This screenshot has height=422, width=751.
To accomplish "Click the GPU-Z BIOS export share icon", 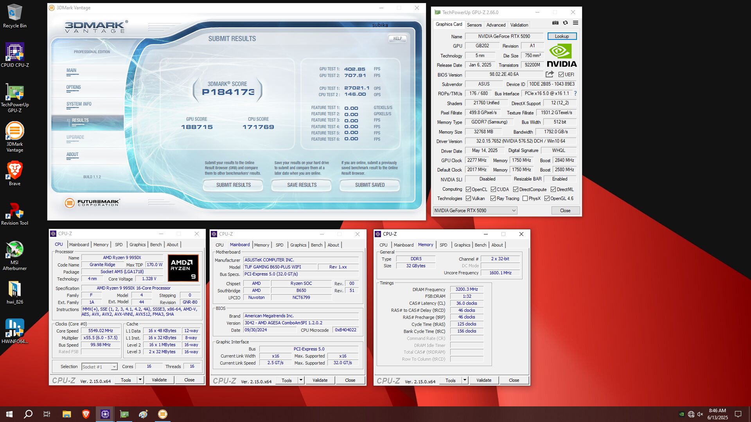I will click(550, 74).
